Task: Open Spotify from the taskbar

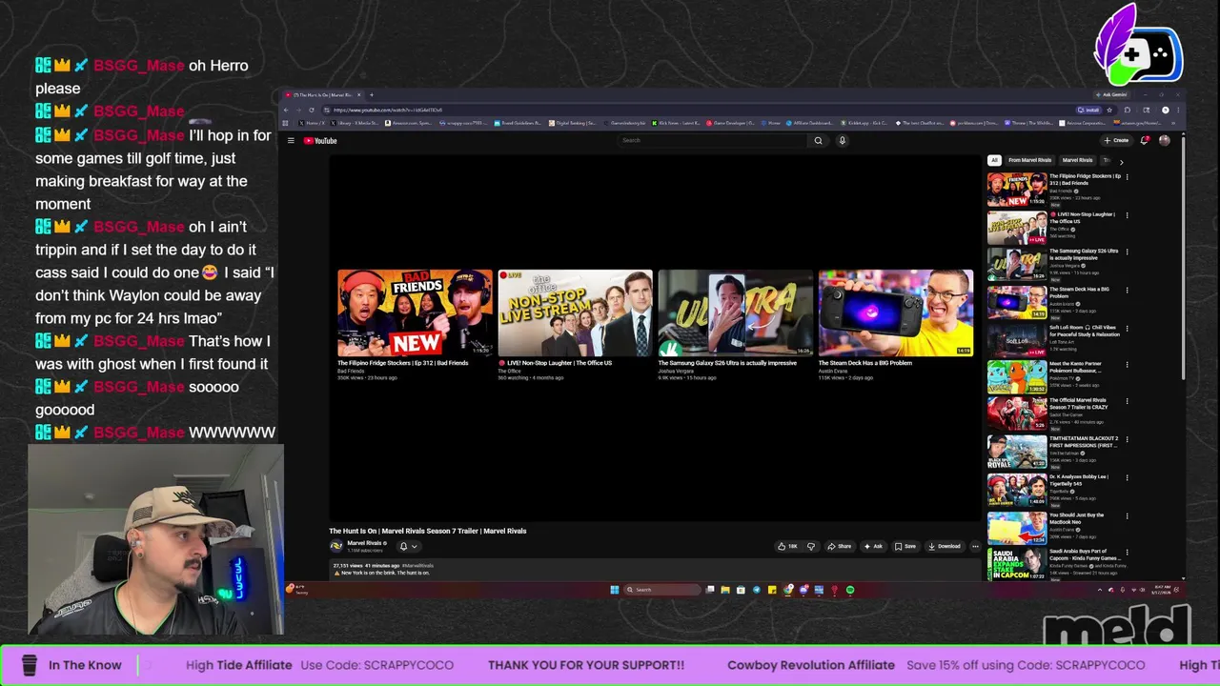Action: tap(850, 590)
